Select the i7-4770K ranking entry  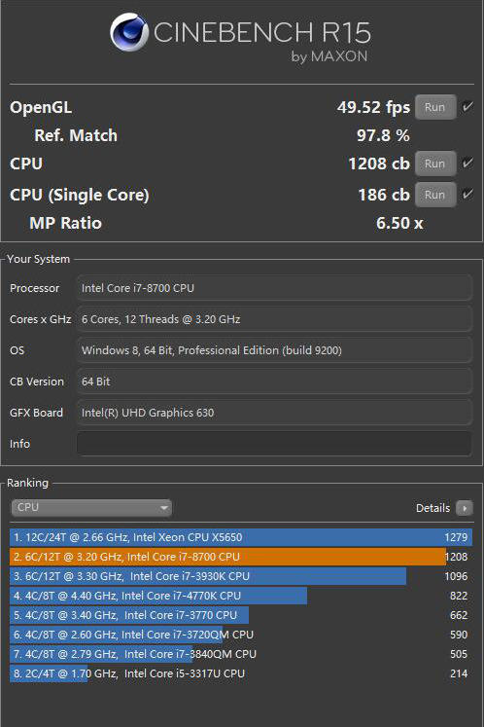[241, 596]
